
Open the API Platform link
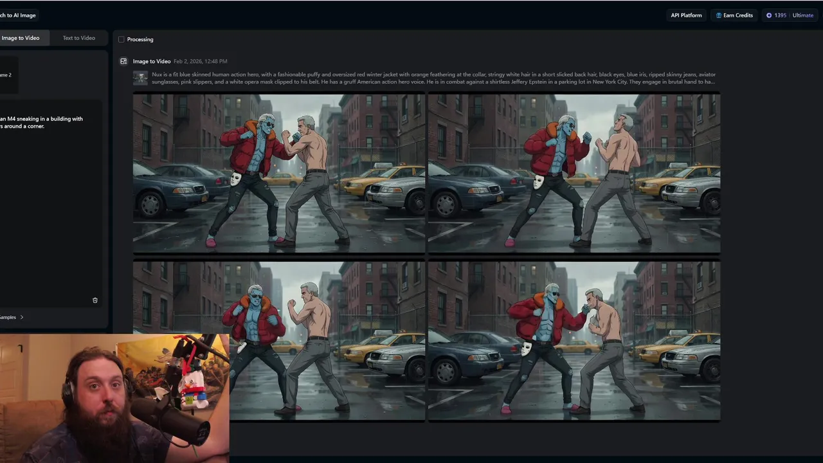(686, 15)
